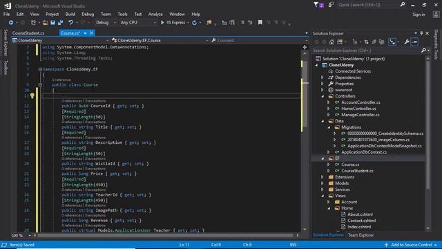Click the feedback icon beside notifications
The height and width of the screenshot is (249, 442).
pos(331,5)
